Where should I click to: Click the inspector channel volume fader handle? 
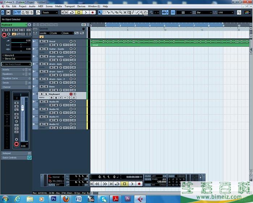(22, 108)
